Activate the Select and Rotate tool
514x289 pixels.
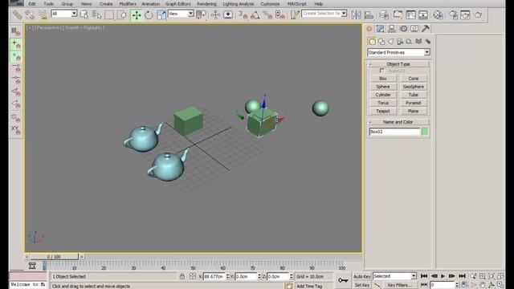(149, 14)
